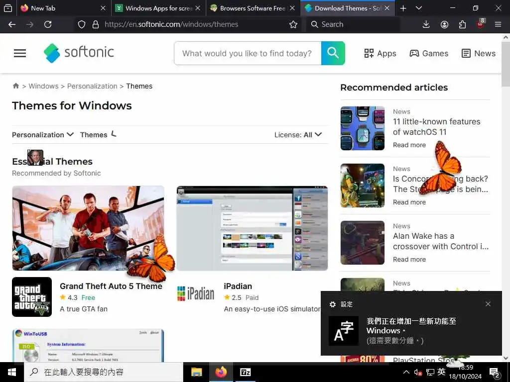510x382 pixels.
Task: List all tabs dropdown arrow
Action: point(419,8)
